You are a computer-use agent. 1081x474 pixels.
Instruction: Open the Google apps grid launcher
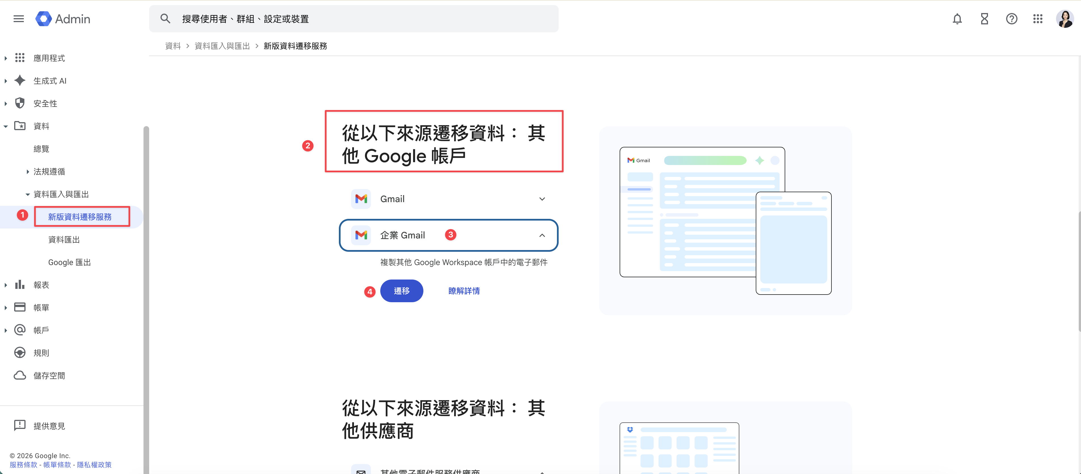click(1038, 19)
